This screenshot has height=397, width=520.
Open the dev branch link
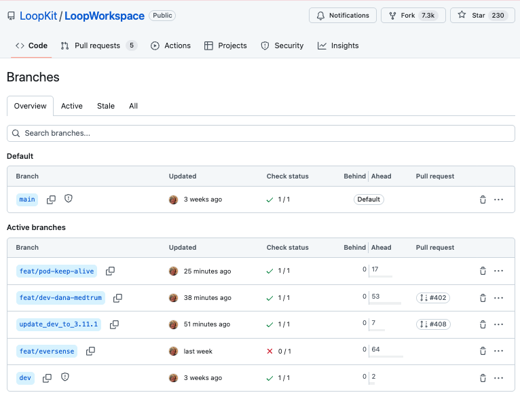click(25, 378)
